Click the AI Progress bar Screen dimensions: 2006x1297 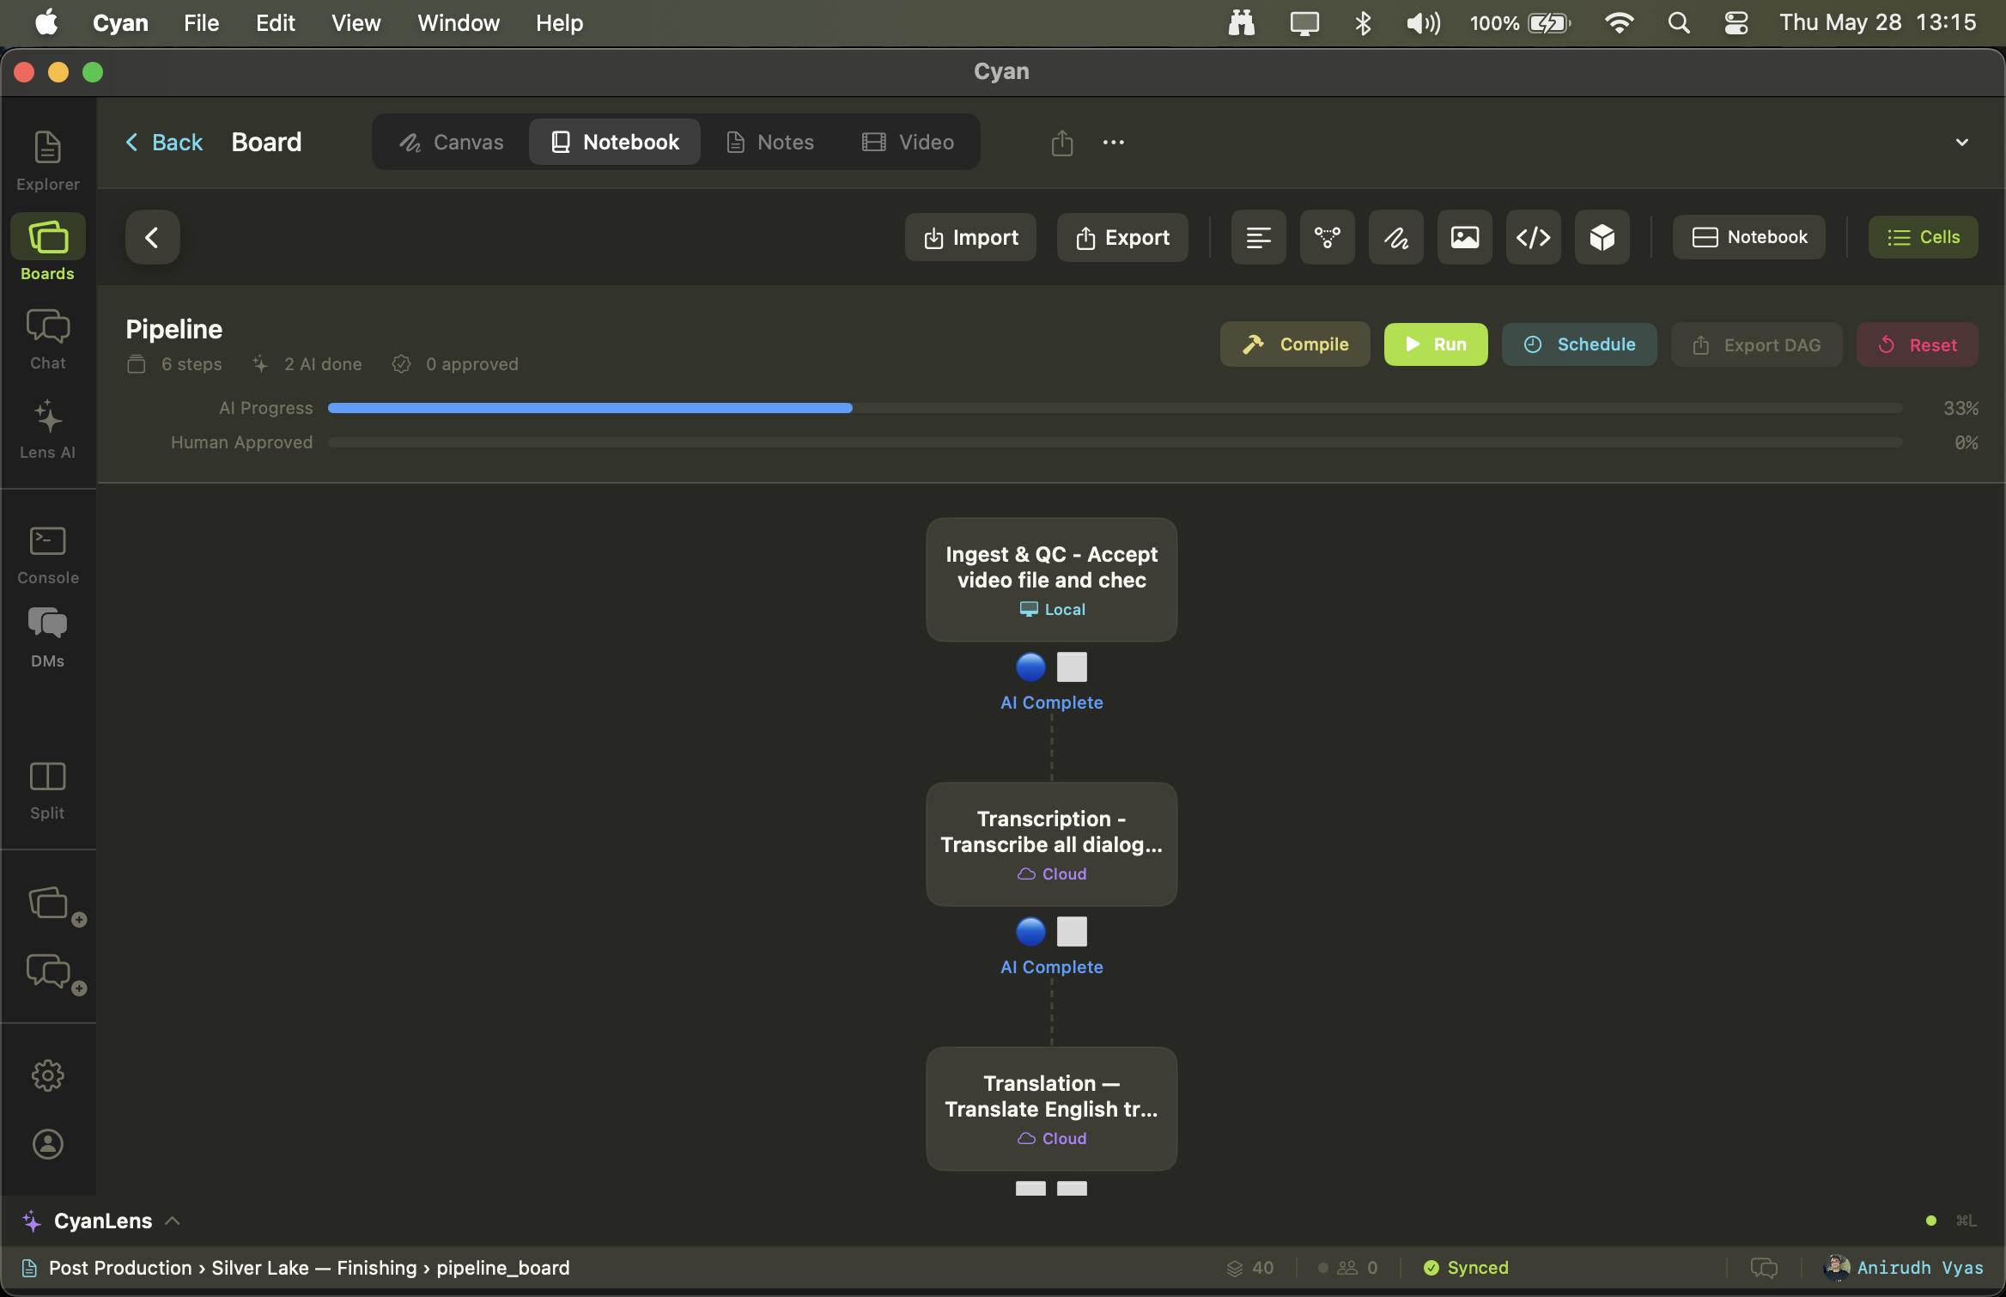click(1115, 408)
